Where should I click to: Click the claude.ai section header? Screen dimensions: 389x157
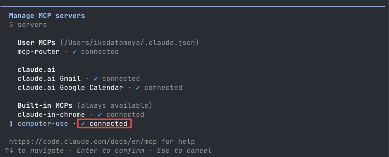tap(37, 70)
